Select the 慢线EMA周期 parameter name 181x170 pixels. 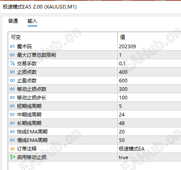click(x=32, y=140)
